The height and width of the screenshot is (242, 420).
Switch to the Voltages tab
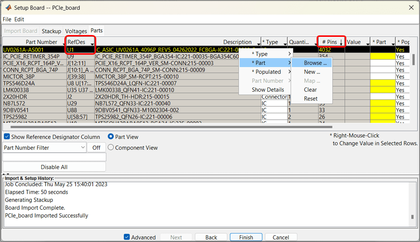click(76, 31)
